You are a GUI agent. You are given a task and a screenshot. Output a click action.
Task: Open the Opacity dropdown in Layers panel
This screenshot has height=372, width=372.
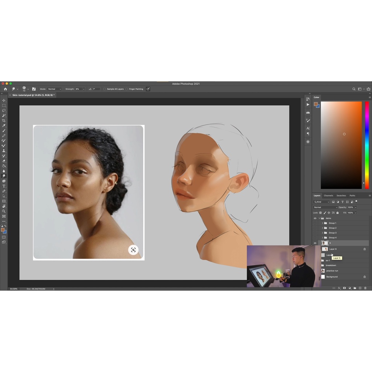355,207
